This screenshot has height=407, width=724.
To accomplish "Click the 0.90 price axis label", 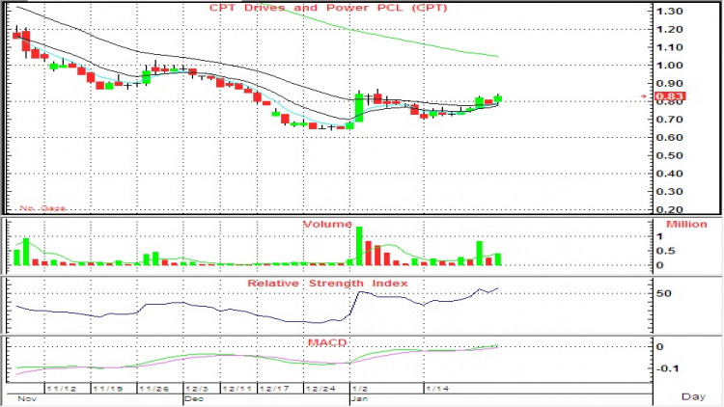I will click(670, 84).
